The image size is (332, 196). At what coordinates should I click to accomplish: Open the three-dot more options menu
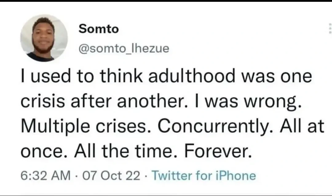(330, 29)
